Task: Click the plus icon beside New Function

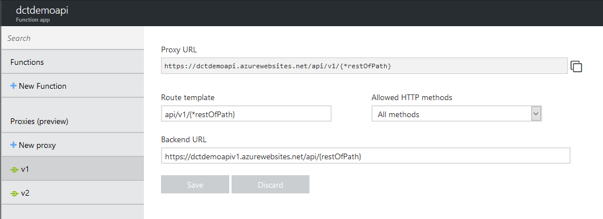Action: pyautogui.click(x=14, y=86)
